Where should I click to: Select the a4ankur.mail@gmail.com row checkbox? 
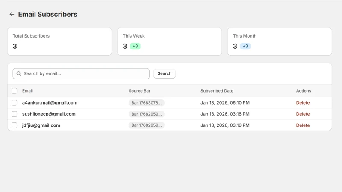coord(15,103)
